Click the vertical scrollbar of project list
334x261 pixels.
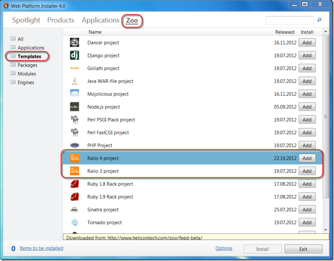326,138
